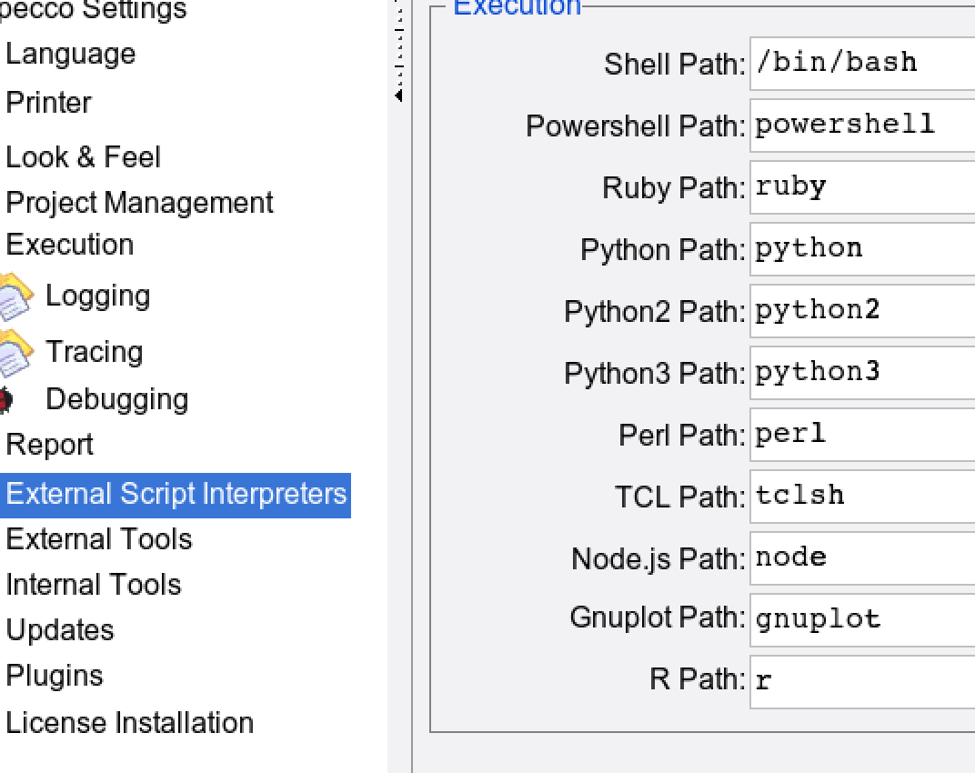Open Project Management settings
Image resolution: width=975 pixels, height=773 pixels.
pos(139,202)
